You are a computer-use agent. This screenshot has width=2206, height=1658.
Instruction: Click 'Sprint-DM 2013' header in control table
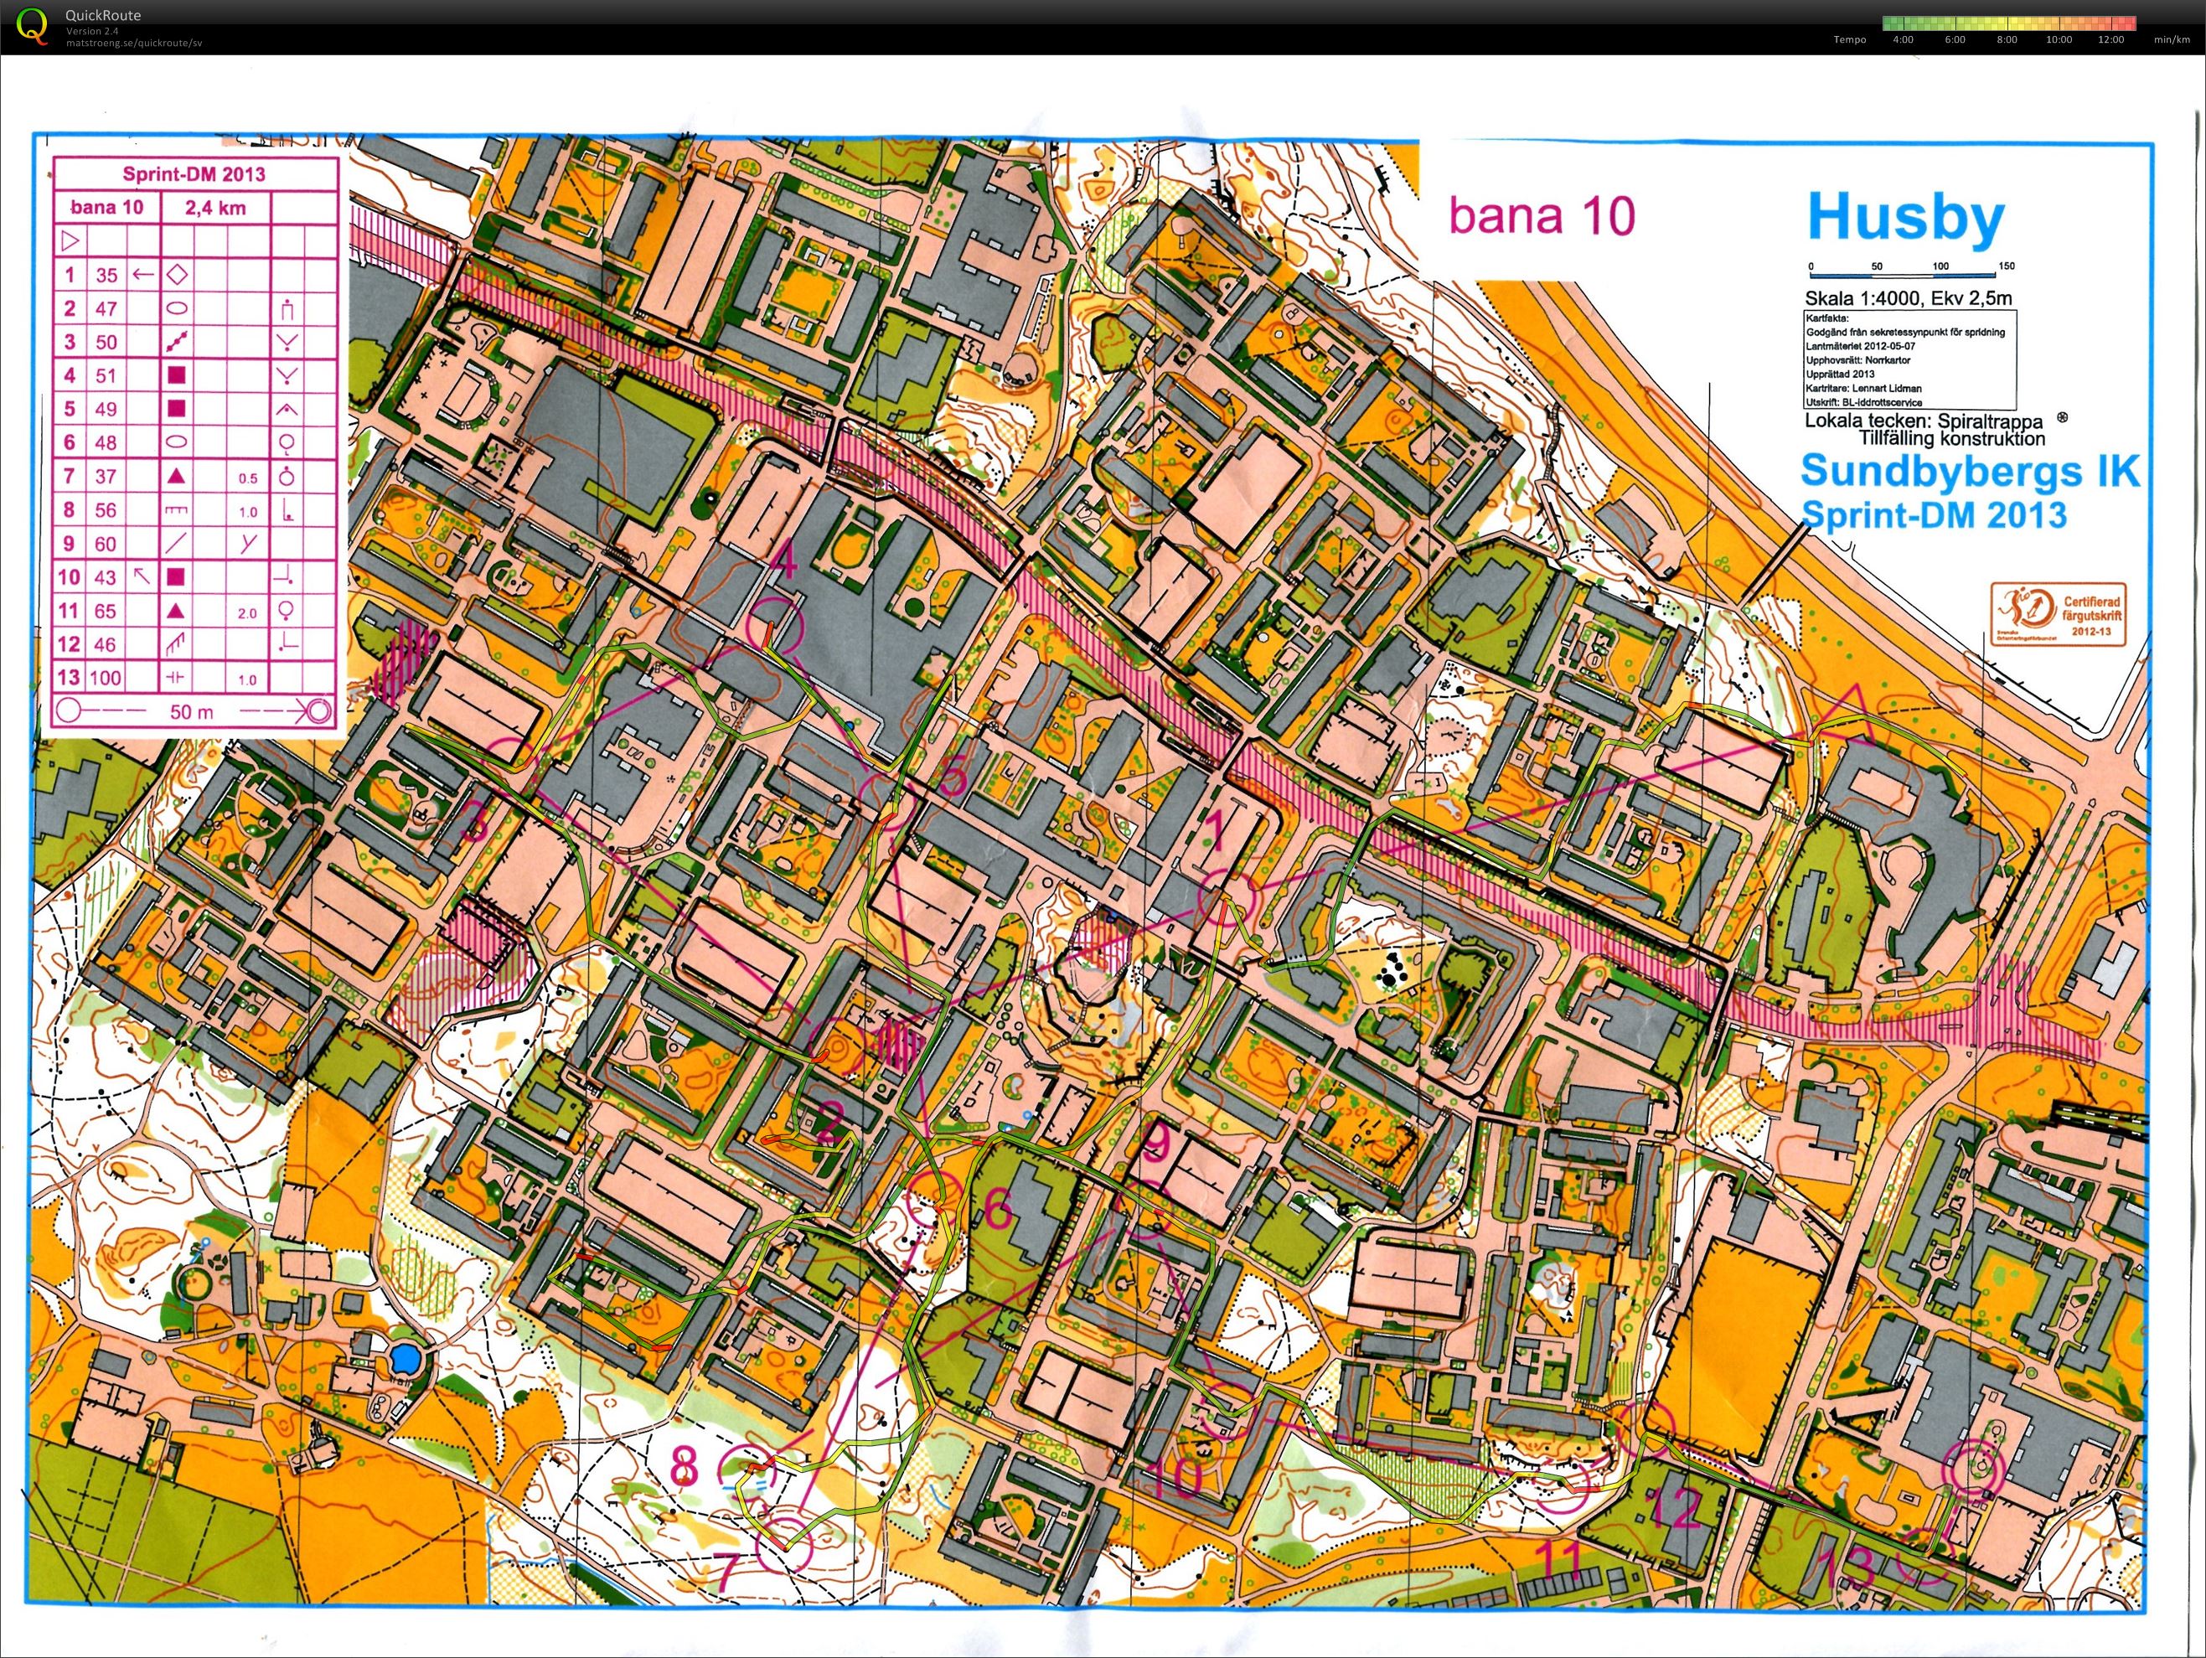click(194, 173)
